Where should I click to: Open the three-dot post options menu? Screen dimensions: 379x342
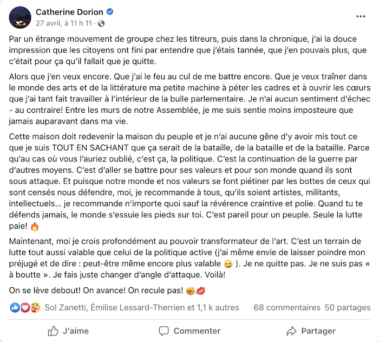[361, 16]
